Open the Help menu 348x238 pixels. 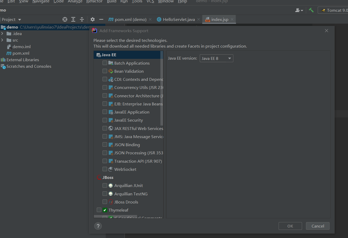(x=182, y=2)
